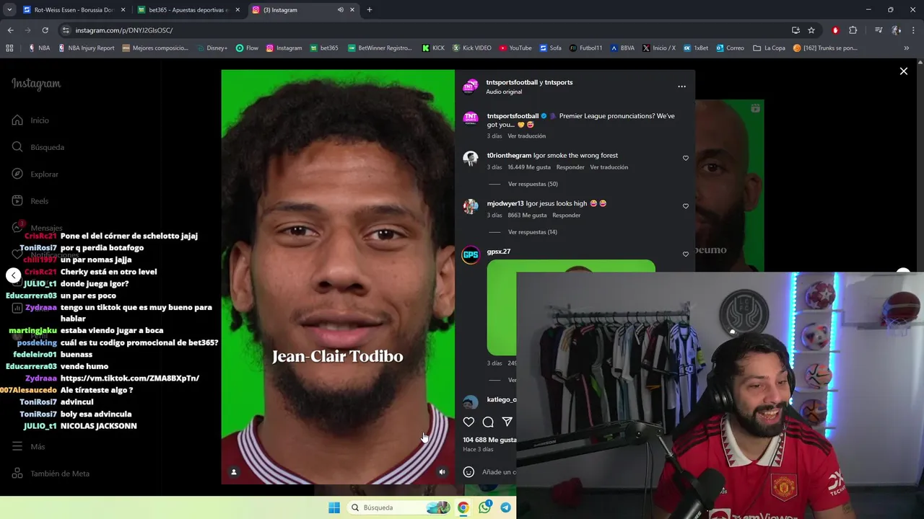Open Reels icon in sidebar
This screenshot has height=519, width=924.
tap(17, 201)
